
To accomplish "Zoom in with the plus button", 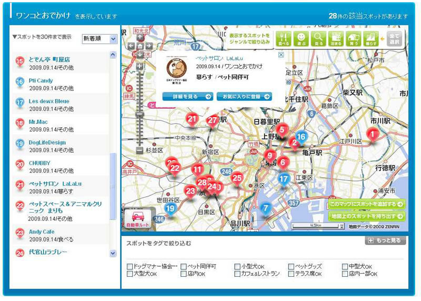I will pos(139,66).
